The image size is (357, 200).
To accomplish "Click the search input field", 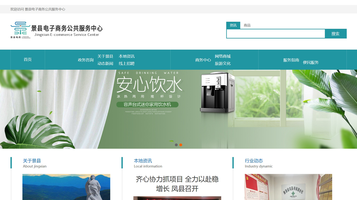I will point(276,34).
